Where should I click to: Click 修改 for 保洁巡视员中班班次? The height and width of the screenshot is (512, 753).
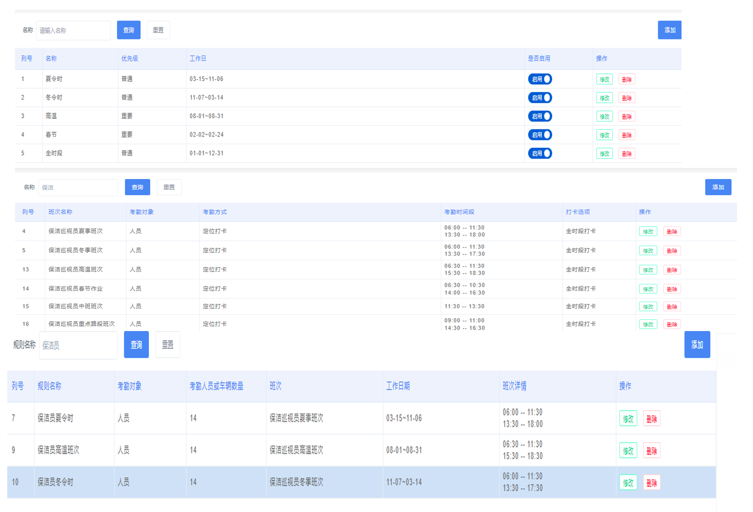pos(648,307)
